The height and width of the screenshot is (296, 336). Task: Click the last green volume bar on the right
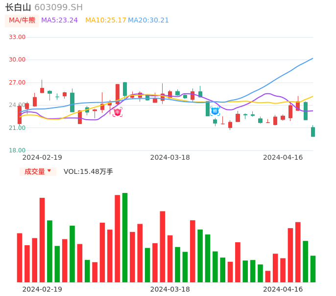tap(313, 269)
